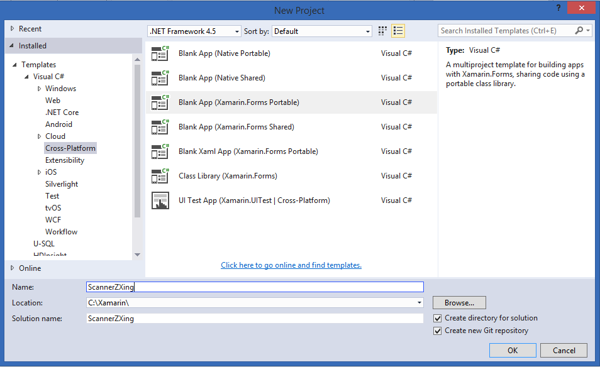
Task: Select the Class Library (Xamarin.Forms) icon
Action: (x=159, y=175)
